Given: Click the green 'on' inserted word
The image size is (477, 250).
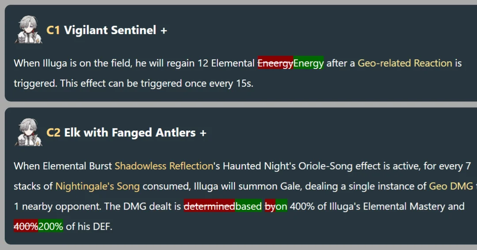Looking at the screenshot, I should pyautogui.click(x=281, y=206).
